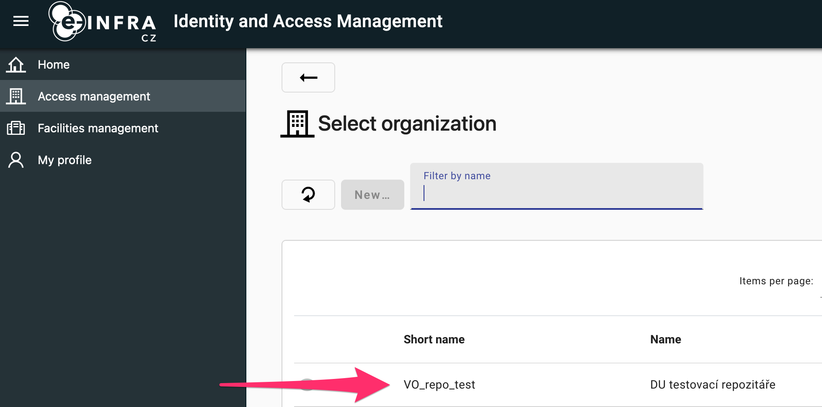Click the My profile person icon

click(16, 160)
